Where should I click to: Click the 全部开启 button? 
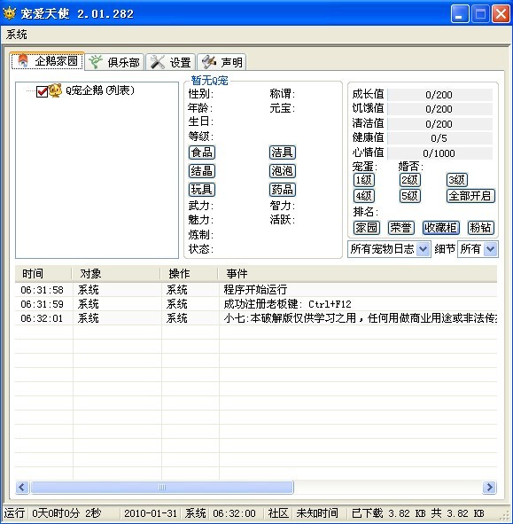tap(470, 196)
